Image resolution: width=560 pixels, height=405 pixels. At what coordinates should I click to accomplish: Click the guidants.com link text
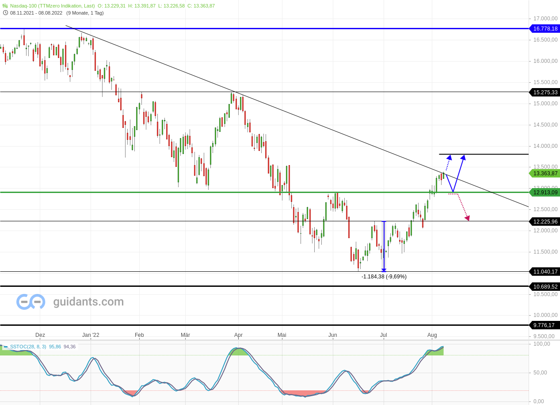coord(88,302)
